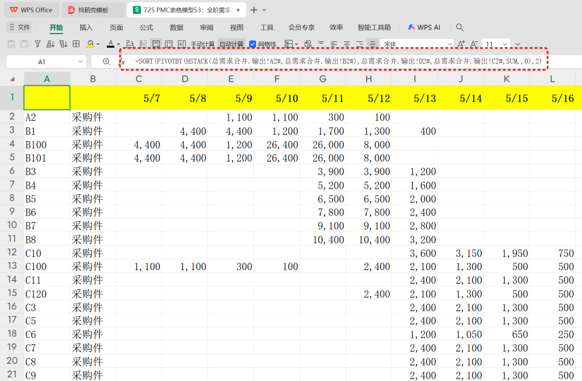Image resolution: width=582 pixels, height=381 pixels.
Task: Sort ascending with the A-Z icon
Action: click(x=51, y=44)
